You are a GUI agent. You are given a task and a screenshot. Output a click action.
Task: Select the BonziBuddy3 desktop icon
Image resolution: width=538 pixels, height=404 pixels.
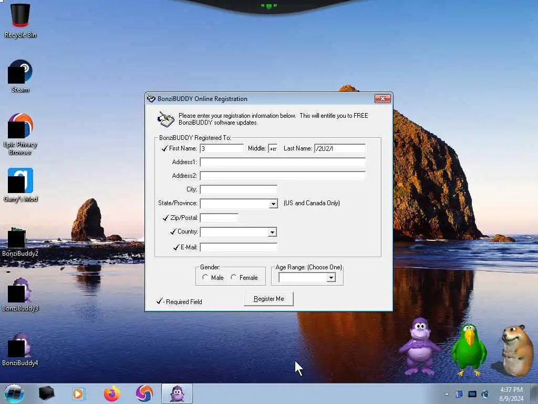(20, 295)
